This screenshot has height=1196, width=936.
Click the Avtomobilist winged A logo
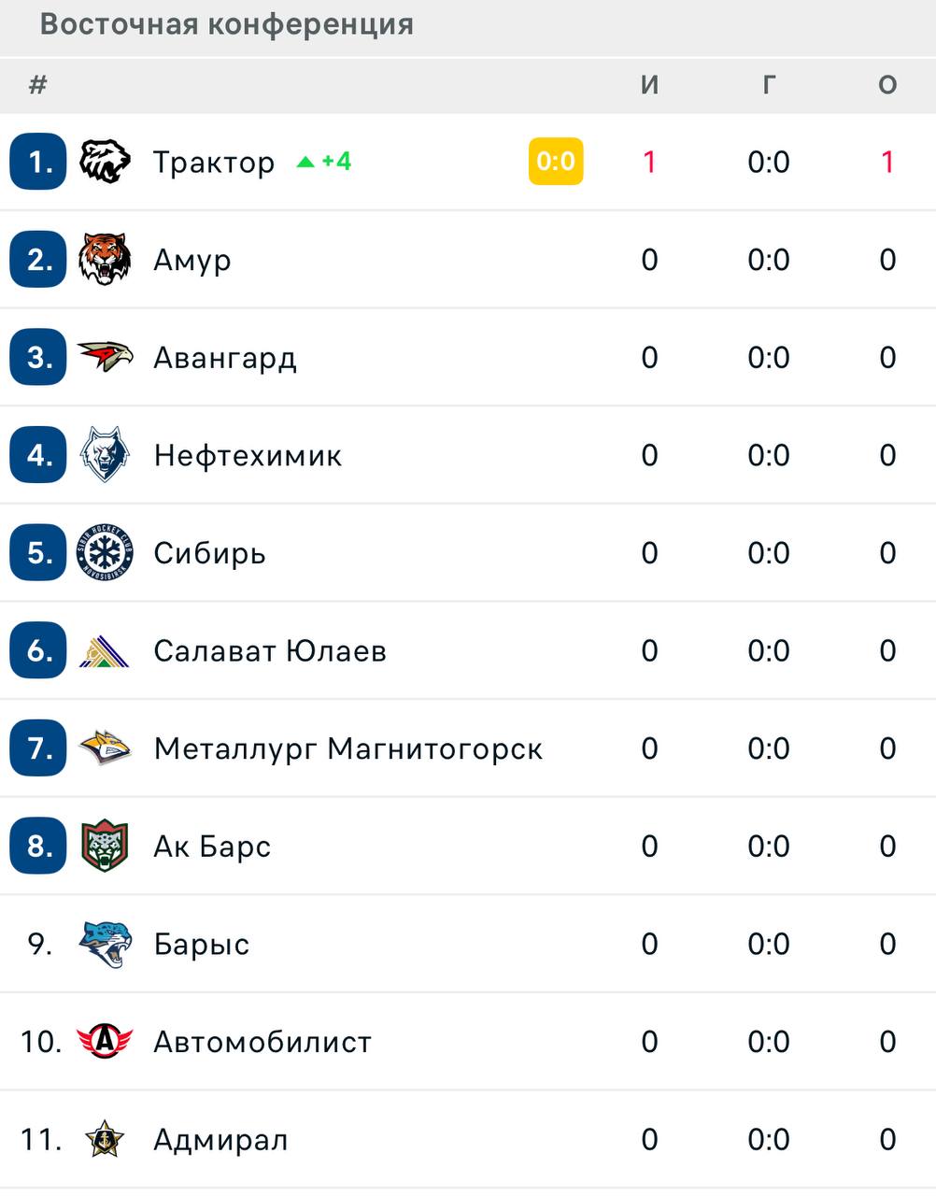pos(104,1042)
